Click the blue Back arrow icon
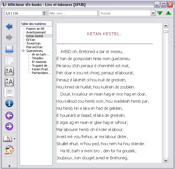The height and width of the screenshot is (169, 175). (x=9, y=27)
